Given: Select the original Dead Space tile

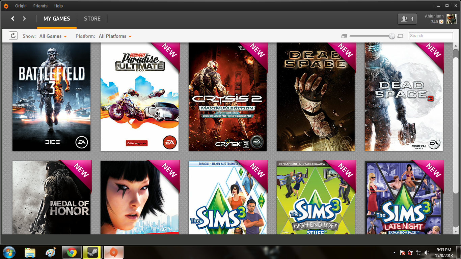Looking at the screenshot, I should click(316, 97).
